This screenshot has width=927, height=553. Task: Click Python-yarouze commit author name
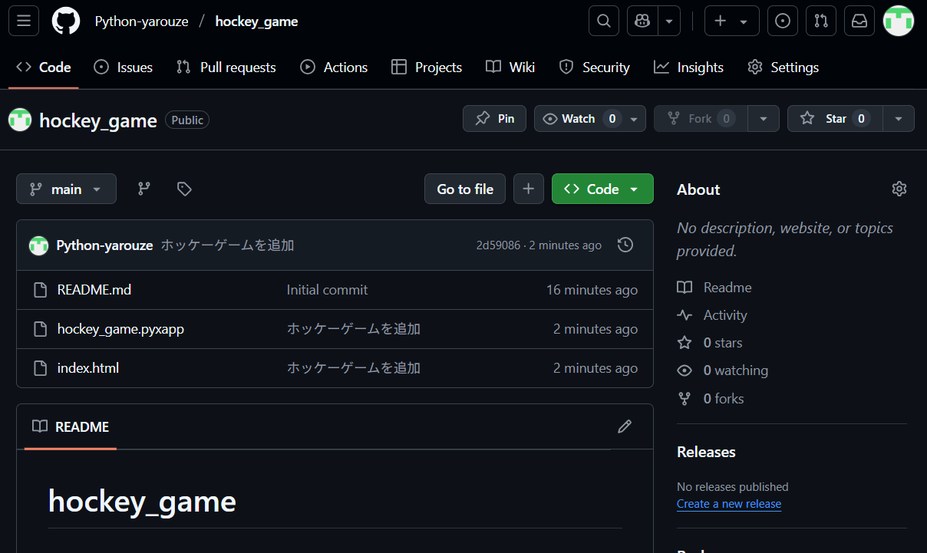coord(104,245)
